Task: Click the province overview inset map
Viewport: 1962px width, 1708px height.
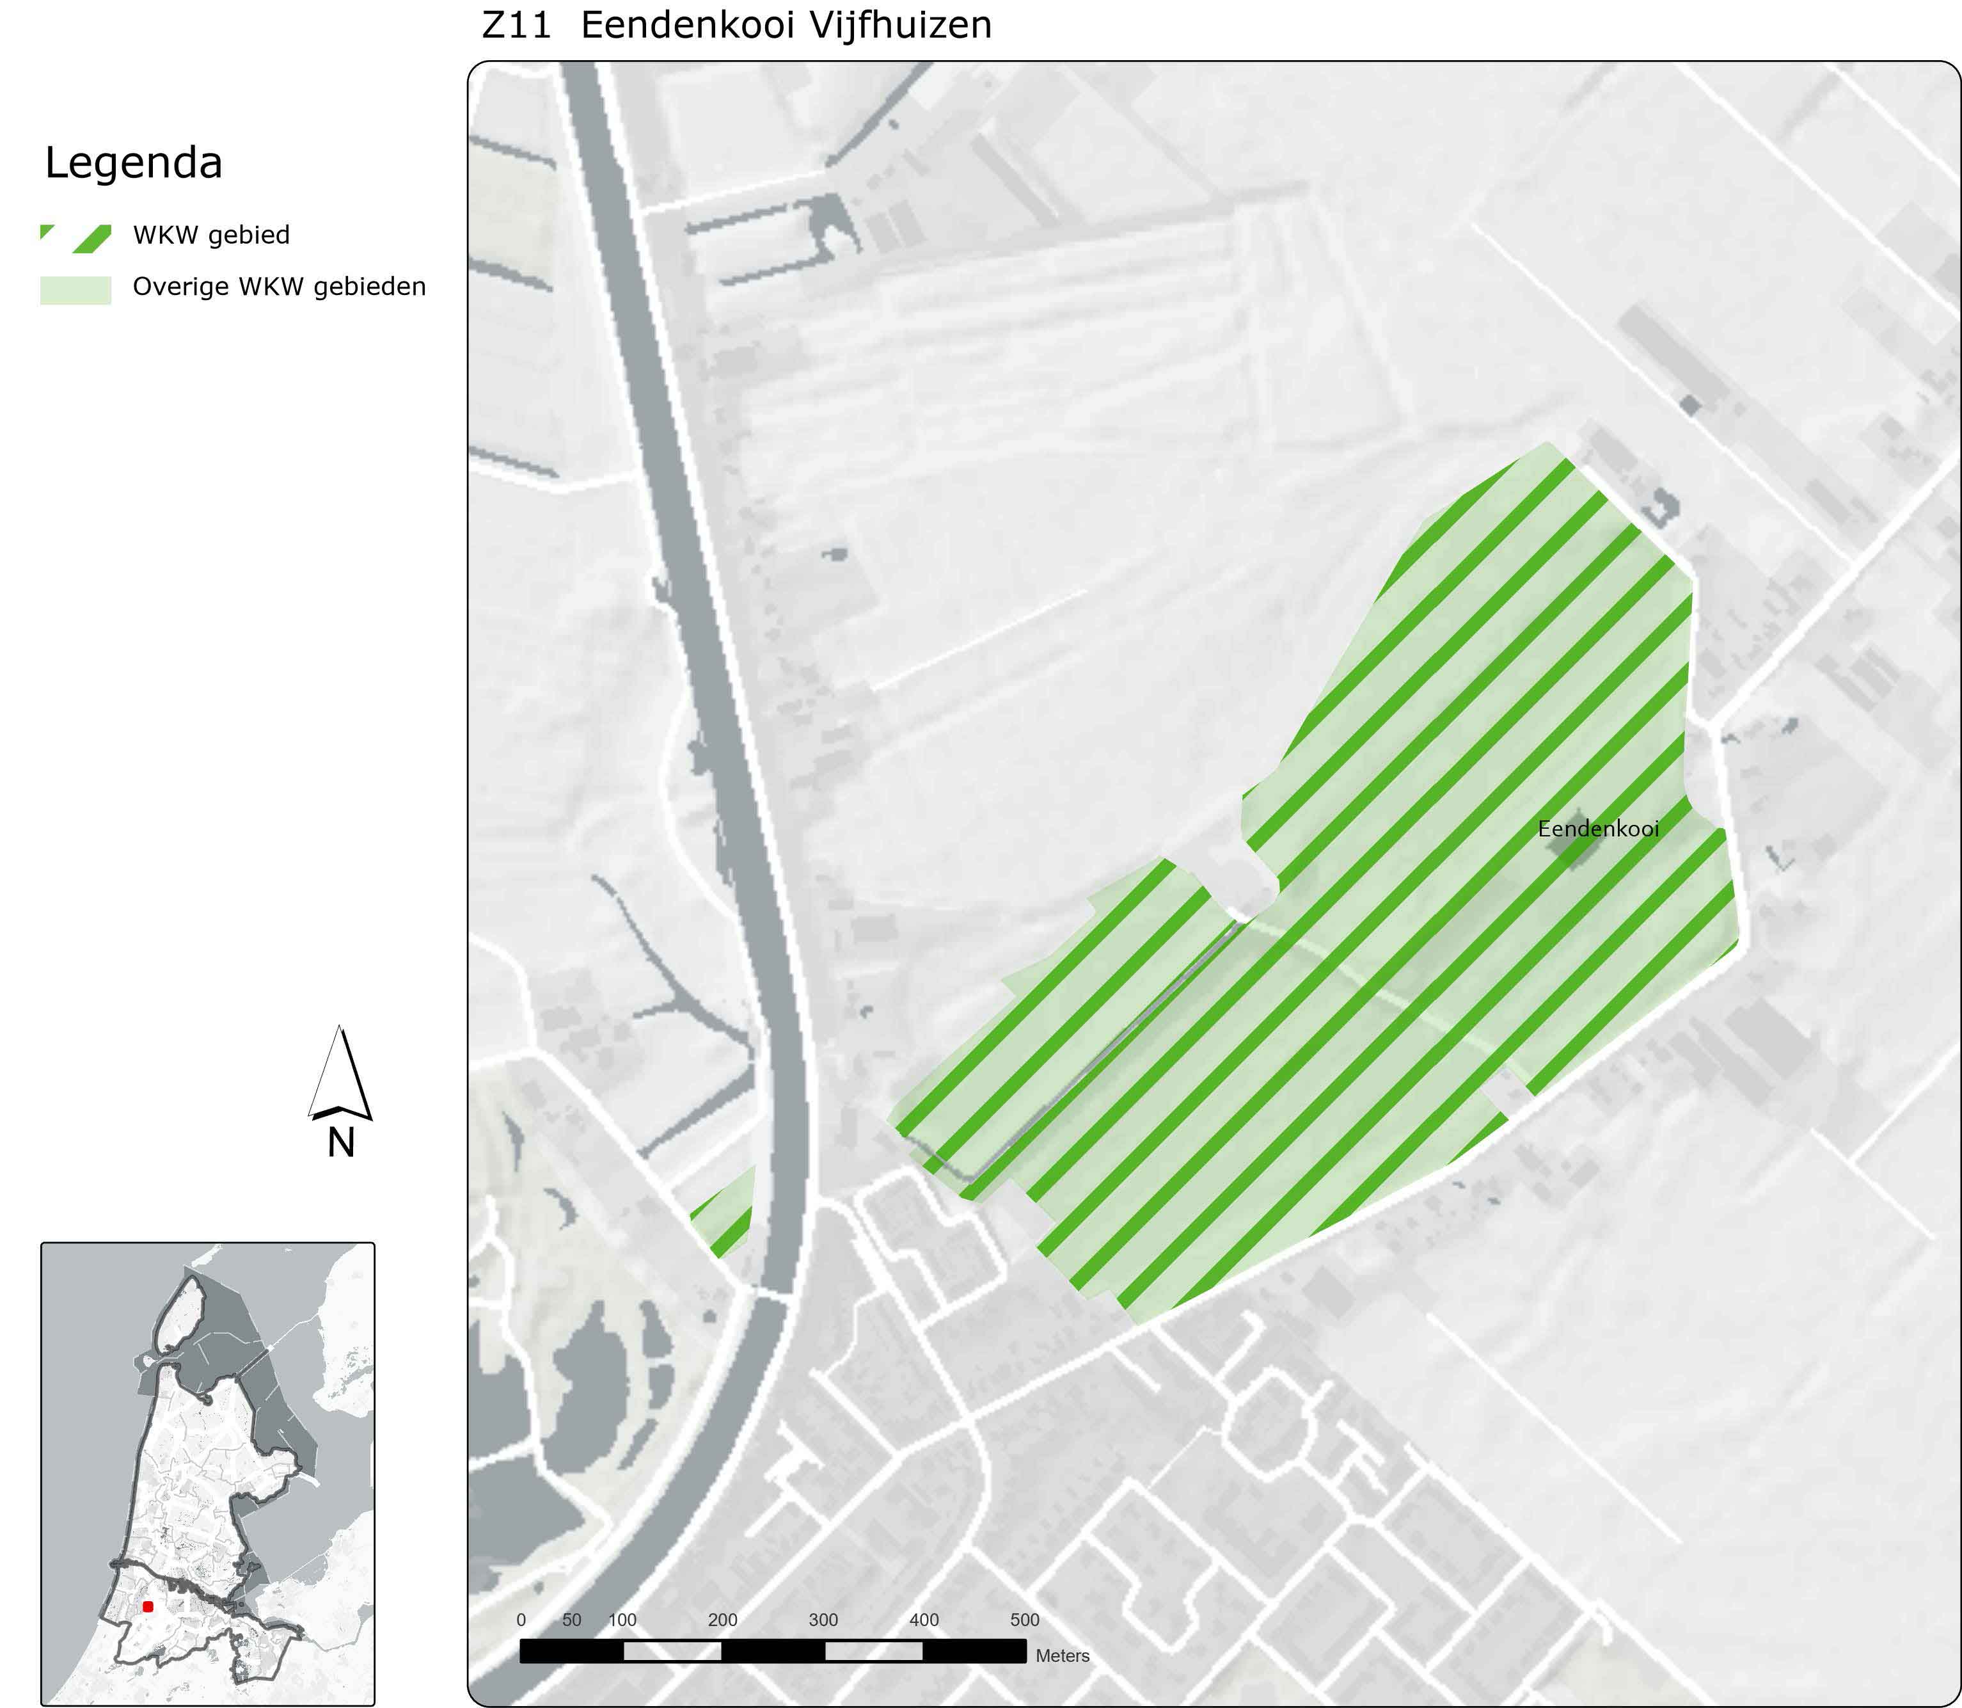Action: click(208, 1473)
